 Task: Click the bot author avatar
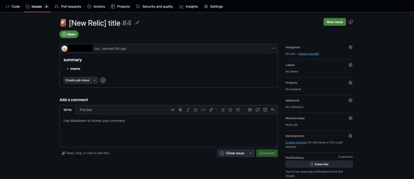(64, 49)
